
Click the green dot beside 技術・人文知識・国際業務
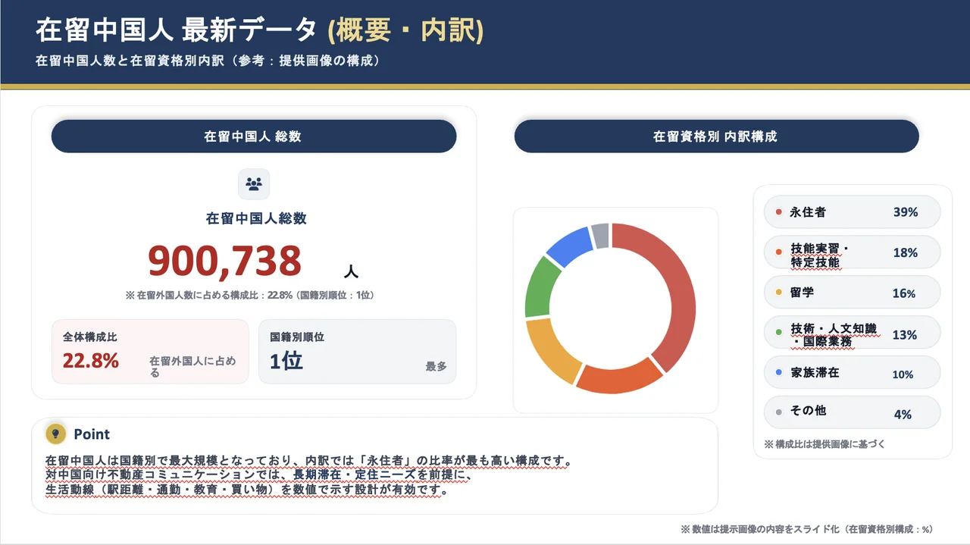pos(778,333)
